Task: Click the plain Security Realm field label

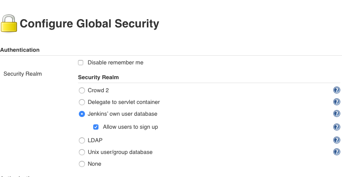Action: coord(23,74)
